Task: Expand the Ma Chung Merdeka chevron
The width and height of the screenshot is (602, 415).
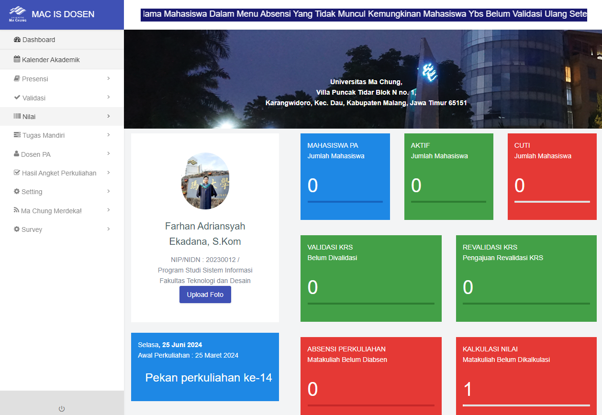Action: 109,210
